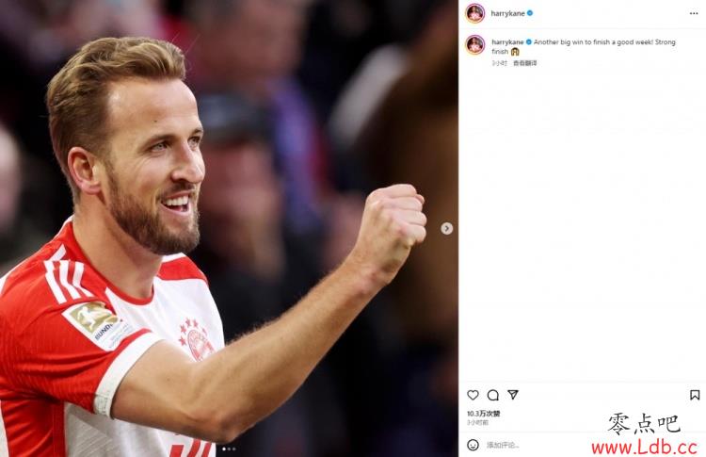Click the main Harry Kane photo
The width and height of the screenshot is (706, 457).
(229, 228)
